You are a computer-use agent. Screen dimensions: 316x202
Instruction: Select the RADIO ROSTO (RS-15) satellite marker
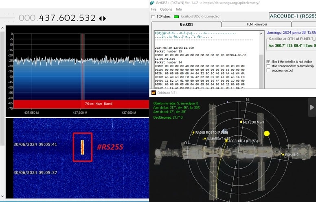[193, 132]
